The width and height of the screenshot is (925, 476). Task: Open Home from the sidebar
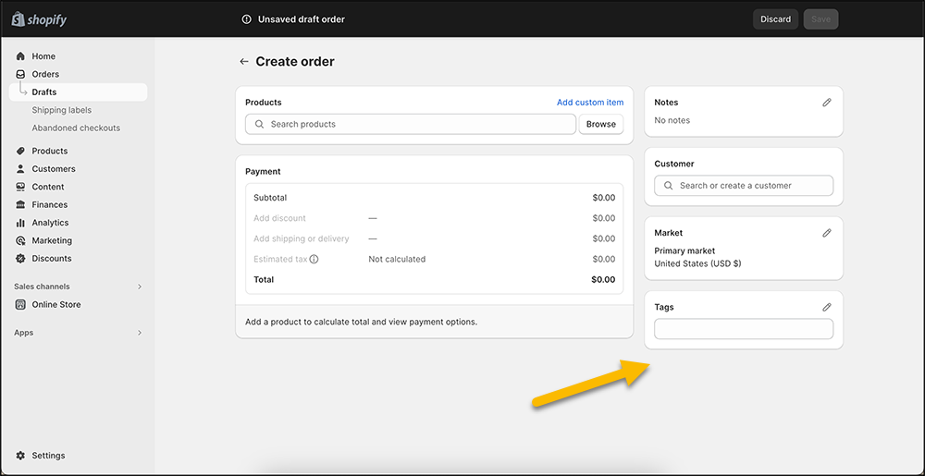click(43, 56)
